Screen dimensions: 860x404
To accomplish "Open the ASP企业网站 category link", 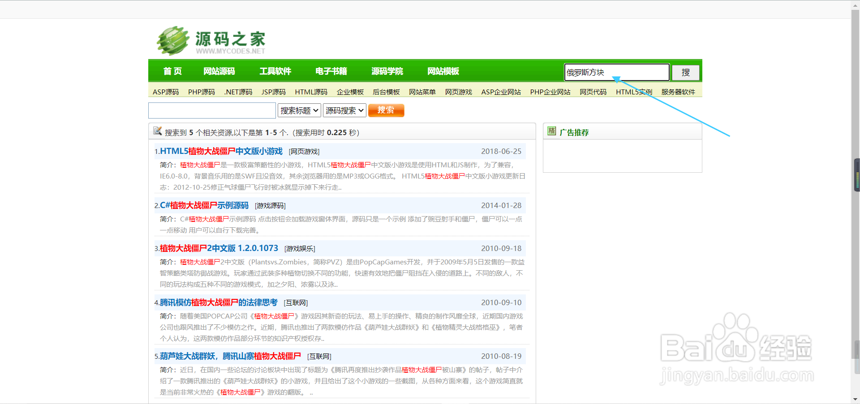I will pyautogui.click(x=501, y=92).
